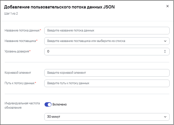The width and height of the screenshot is (174, 125).
Task: Decrease trust level with the down arrow
Action: coord(165,52)
